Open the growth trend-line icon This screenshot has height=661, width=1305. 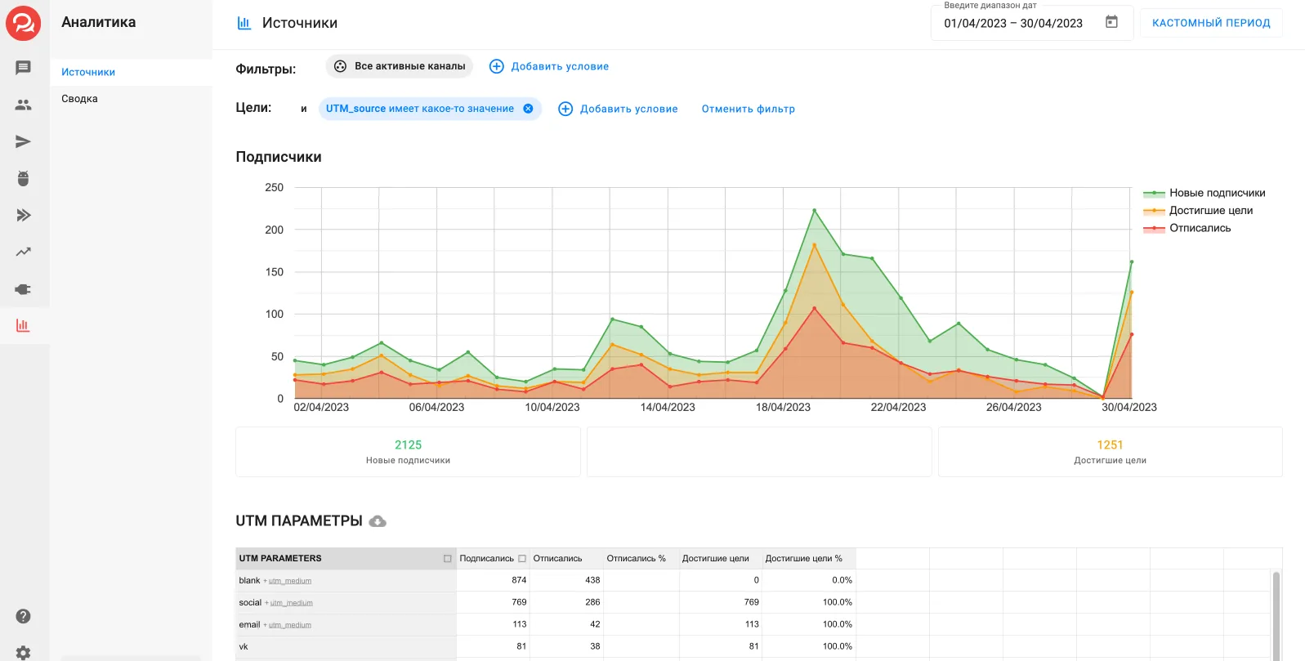click(x=23, y=252)
